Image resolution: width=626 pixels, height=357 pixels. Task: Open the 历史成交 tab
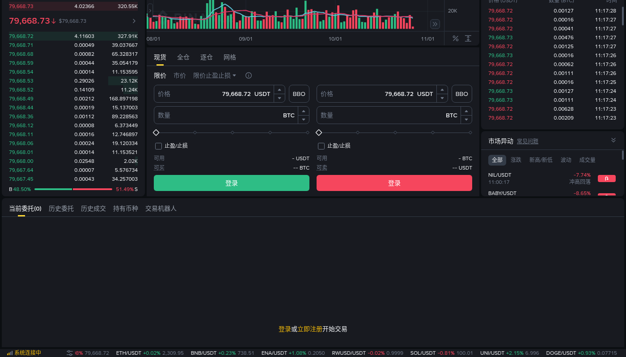[x=93, y=208]
